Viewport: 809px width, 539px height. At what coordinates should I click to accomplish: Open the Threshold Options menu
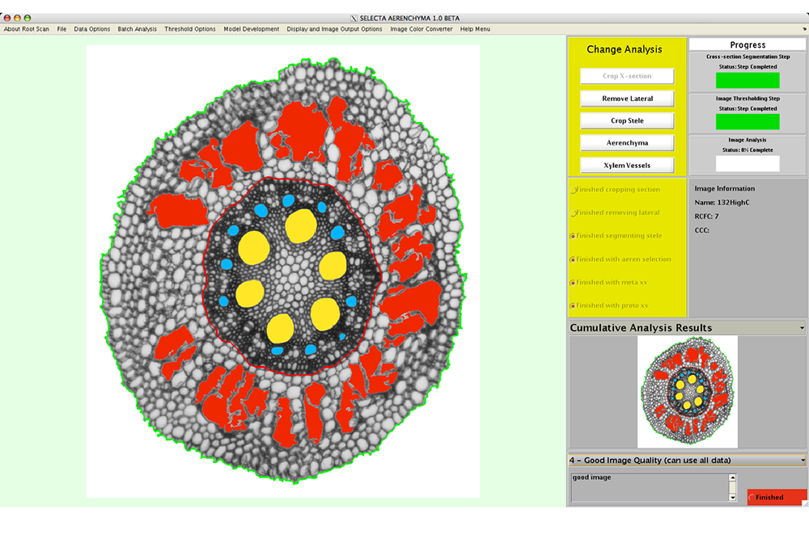190,29
